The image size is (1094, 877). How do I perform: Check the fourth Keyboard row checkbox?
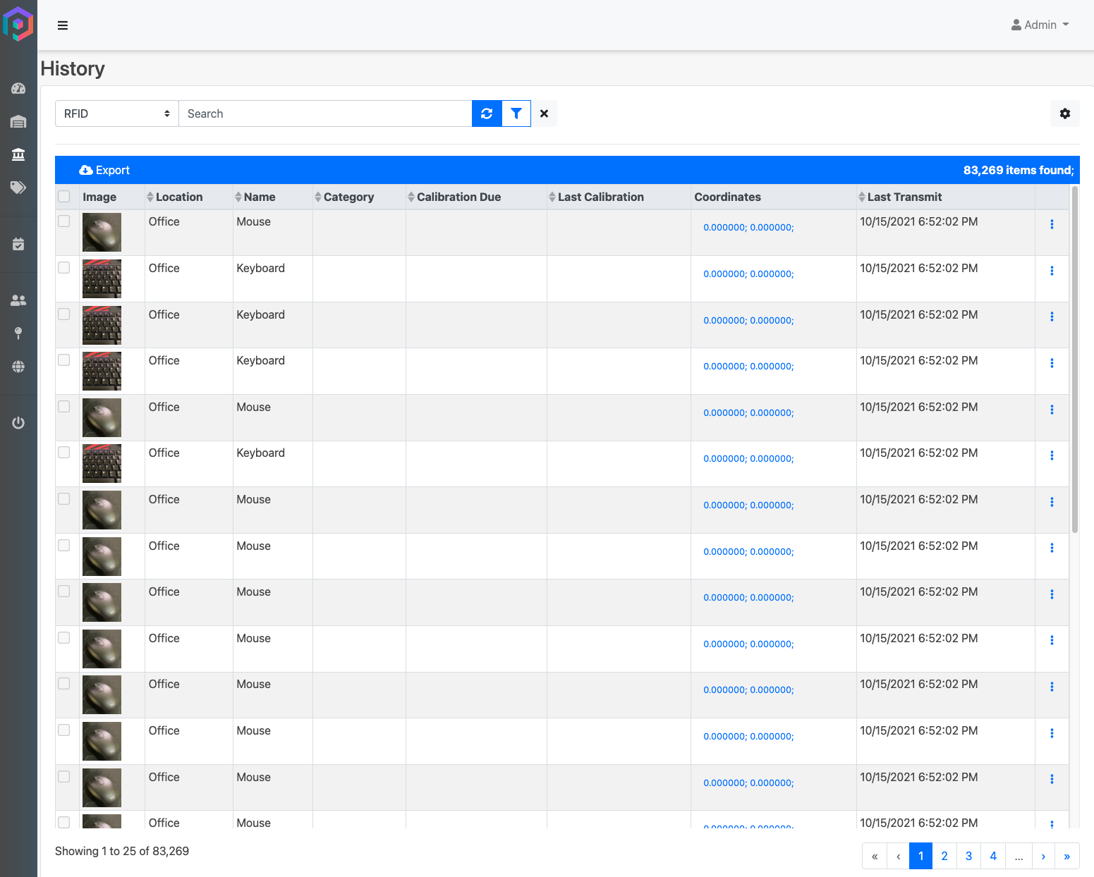pos(64,453)
